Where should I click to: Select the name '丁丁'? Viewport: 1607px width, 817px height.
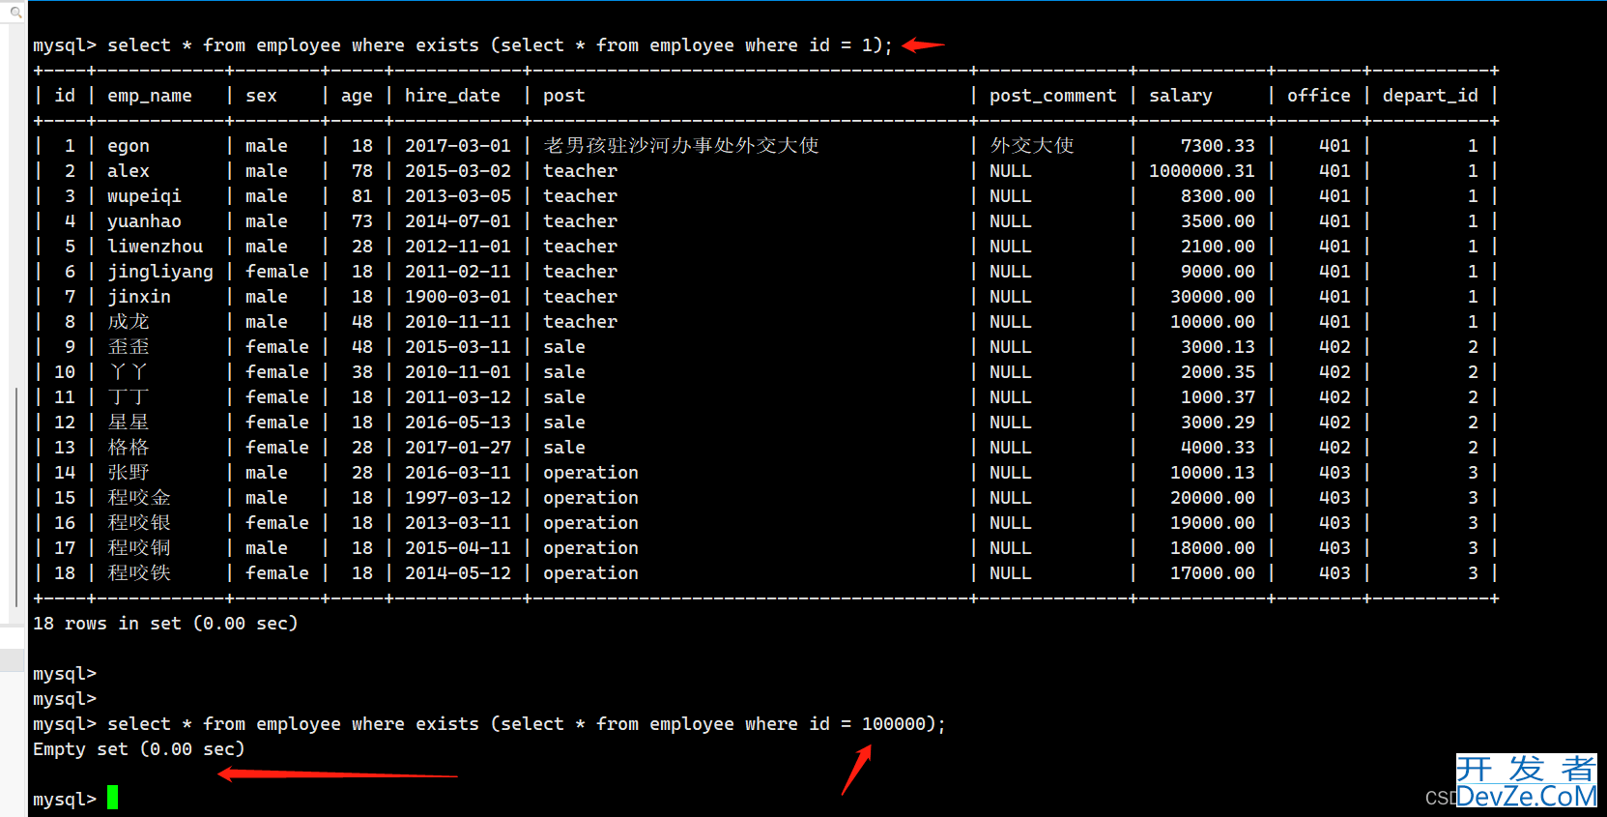129,397
